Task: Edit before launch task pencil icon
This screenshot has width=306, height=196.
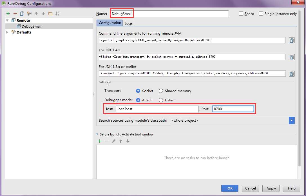Action: click(114, 141)
